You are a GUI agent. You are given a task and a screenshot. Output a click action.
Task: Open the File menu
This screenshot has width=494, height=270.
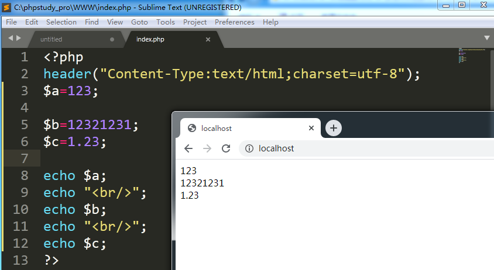pos(11,22)
